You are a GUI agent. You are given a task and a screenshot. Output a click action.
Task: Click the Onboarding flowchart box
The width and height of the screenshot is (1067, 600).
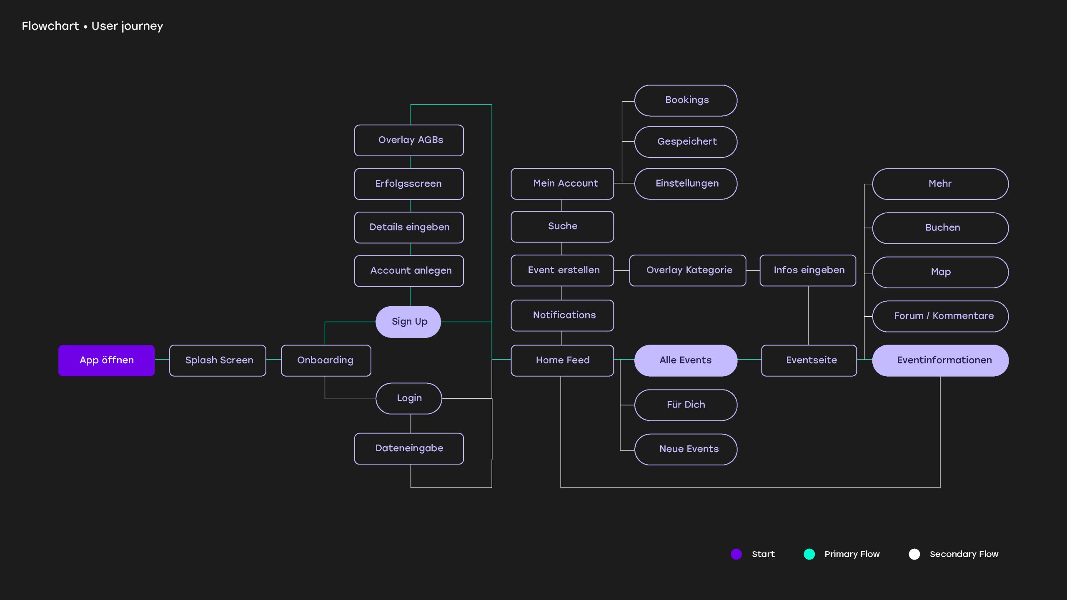[x=326, y=360]
